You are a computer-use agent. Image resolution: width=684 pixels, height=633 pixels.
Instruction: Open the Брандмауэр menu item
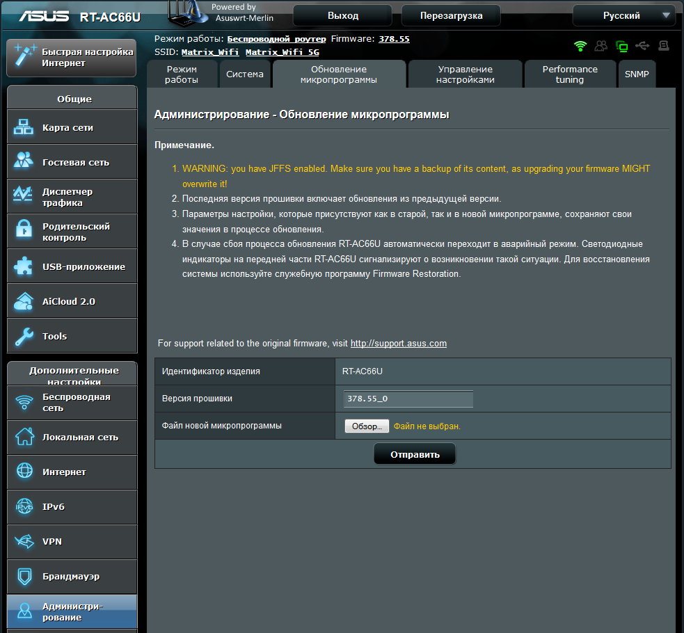(72, 577)
